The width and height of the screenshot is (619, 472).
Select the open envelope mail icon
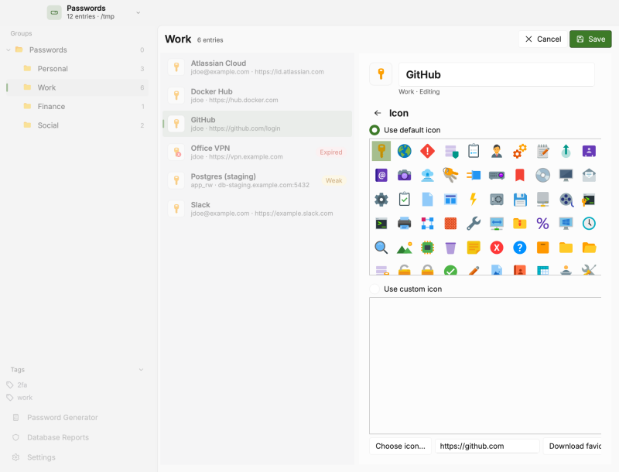click(589, 175)
